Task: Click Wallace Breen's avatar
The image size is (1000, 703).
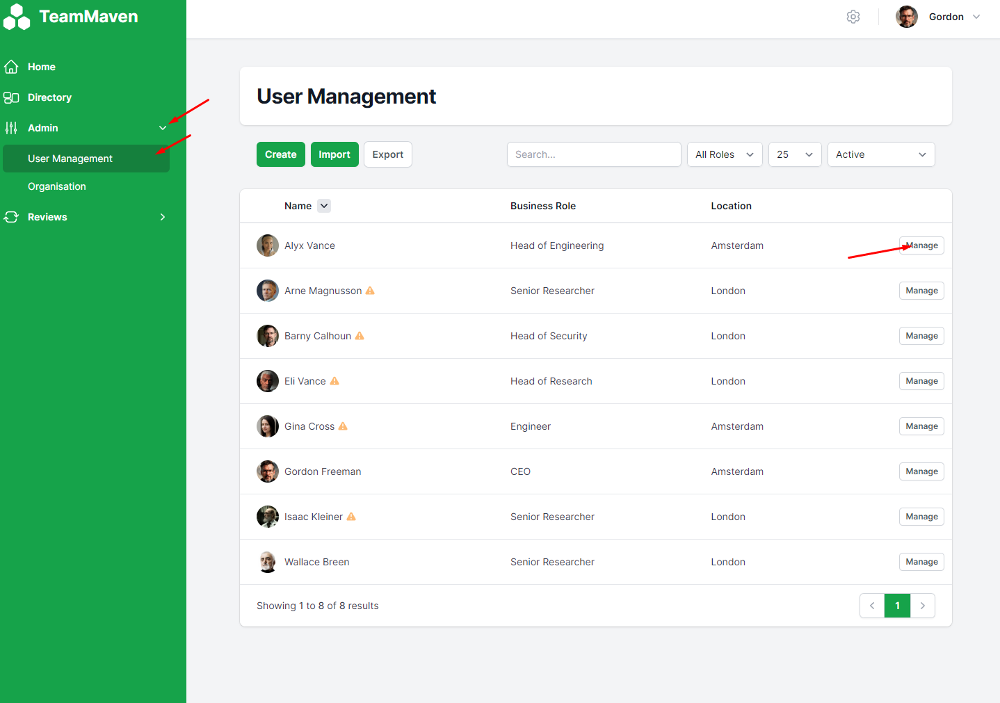Action: click(268, 562)
